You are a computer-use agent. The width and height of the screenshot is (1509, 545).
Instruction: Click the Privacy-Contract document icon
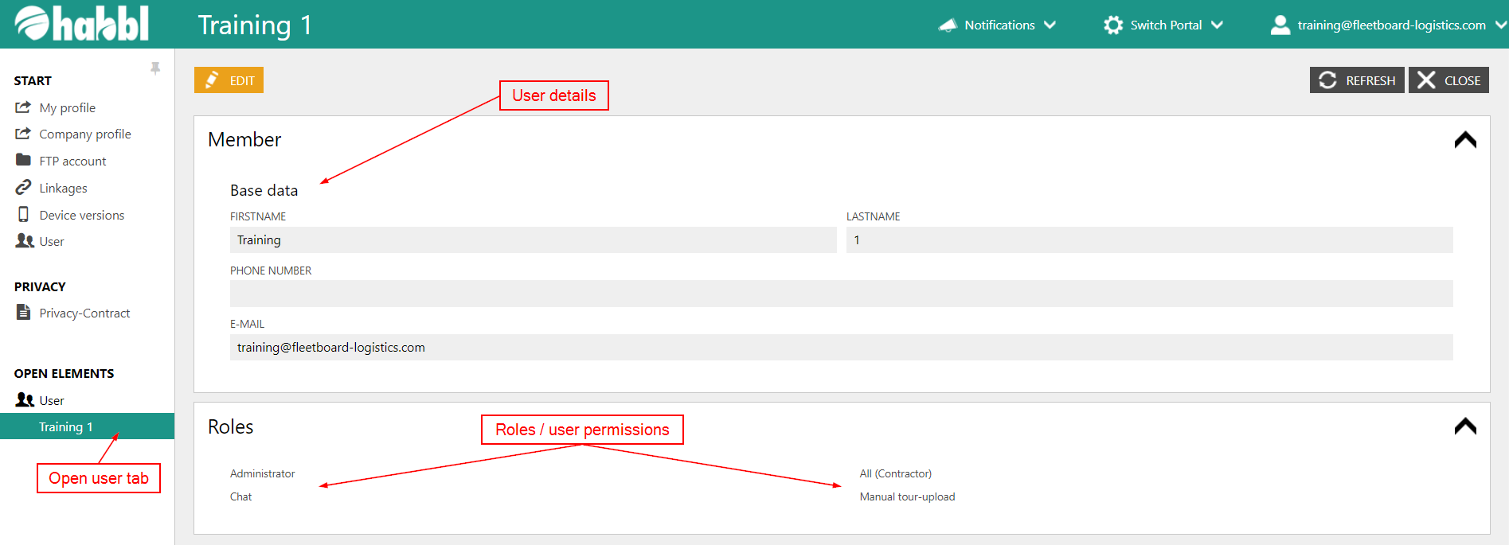tap(23, 313)
